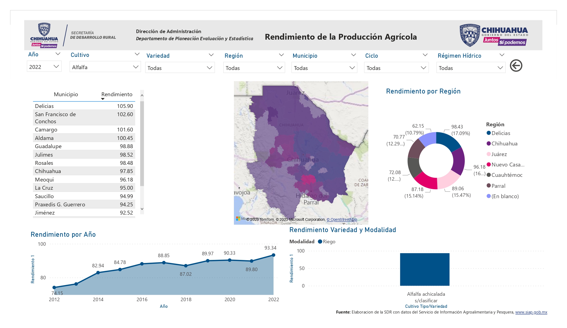Select the Delicias row in the table
Screen dimensions: 567x328
tap(84, 106)
